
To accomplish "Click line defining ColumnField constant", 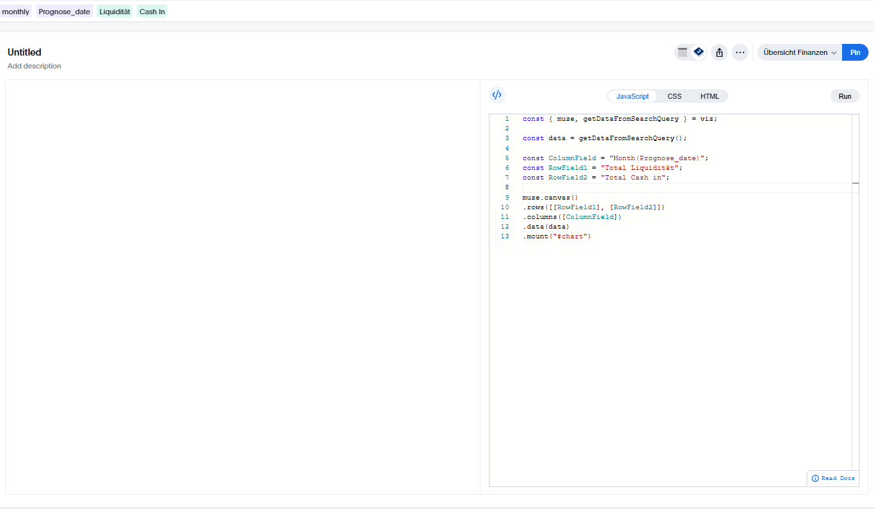I will point(615,158).
